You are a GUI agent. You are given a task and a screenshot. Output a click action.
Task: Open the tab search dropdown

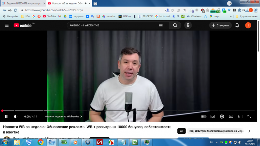(x=229, y=3)
